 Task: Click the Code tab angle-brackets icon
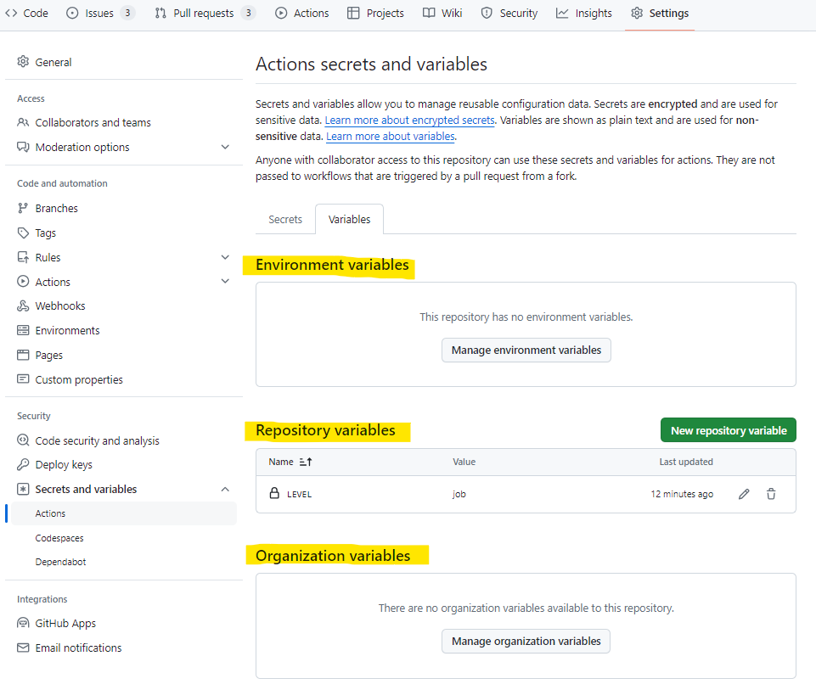(x=11, y=13)
